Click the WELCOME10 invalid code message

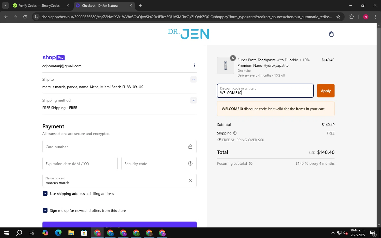coord(276,109)
